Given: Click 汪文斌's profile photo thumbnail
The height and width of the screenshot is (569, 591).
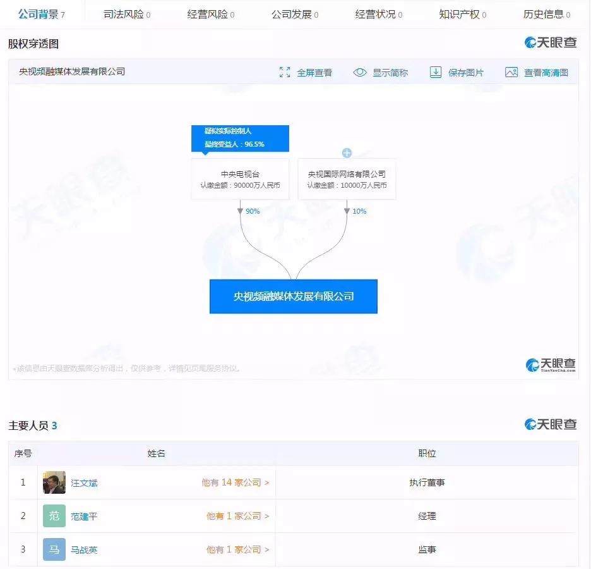Looking at the screenshot, I should pyautogui.click(x=54, y=482).
